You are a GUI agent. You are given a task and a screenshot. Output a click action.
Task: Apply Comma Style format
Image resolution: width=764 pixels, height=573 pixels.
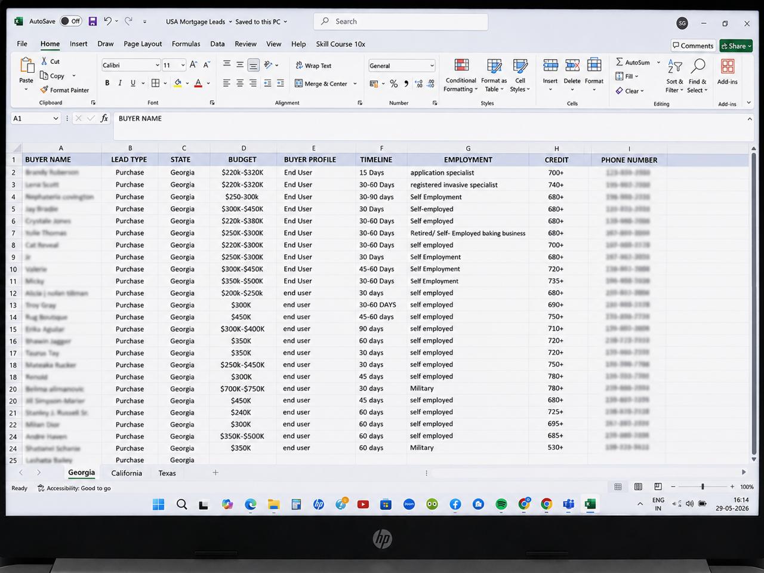coord(406,84)
